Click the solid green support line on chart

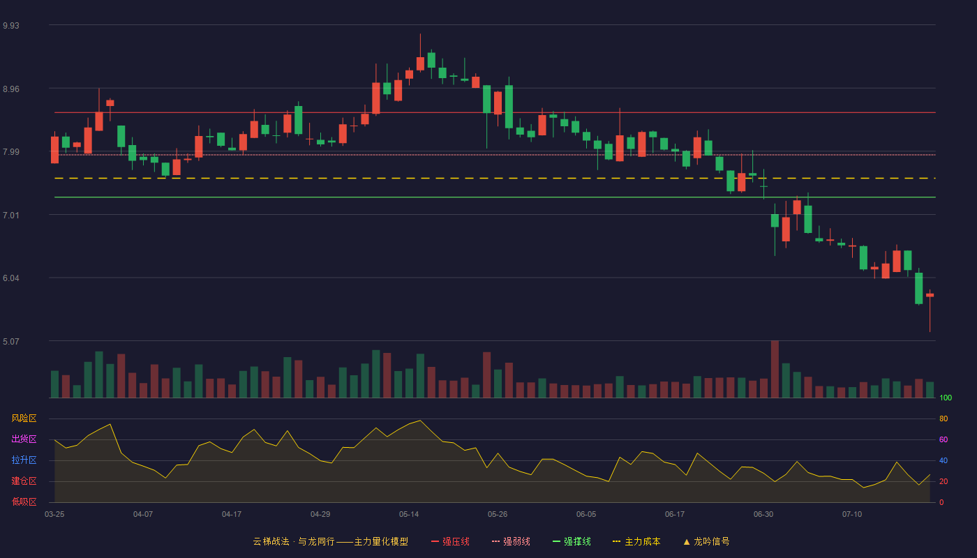point(495,197)
